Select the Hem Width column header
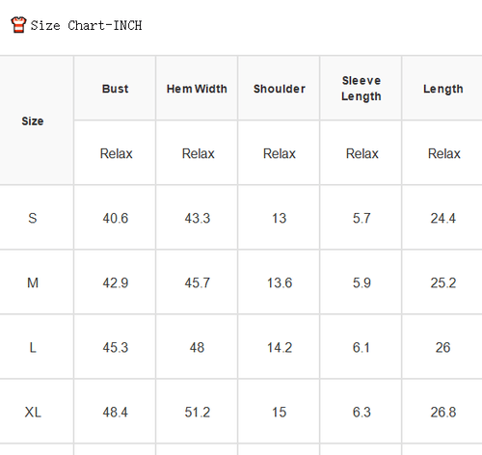Viewport: 482px width, 455px height. [x=197, y=89]
